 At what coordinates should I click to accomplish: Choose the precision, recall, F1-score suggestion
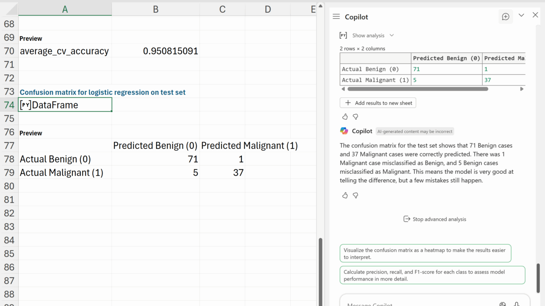pyautogui.click(x=432, y=275)
